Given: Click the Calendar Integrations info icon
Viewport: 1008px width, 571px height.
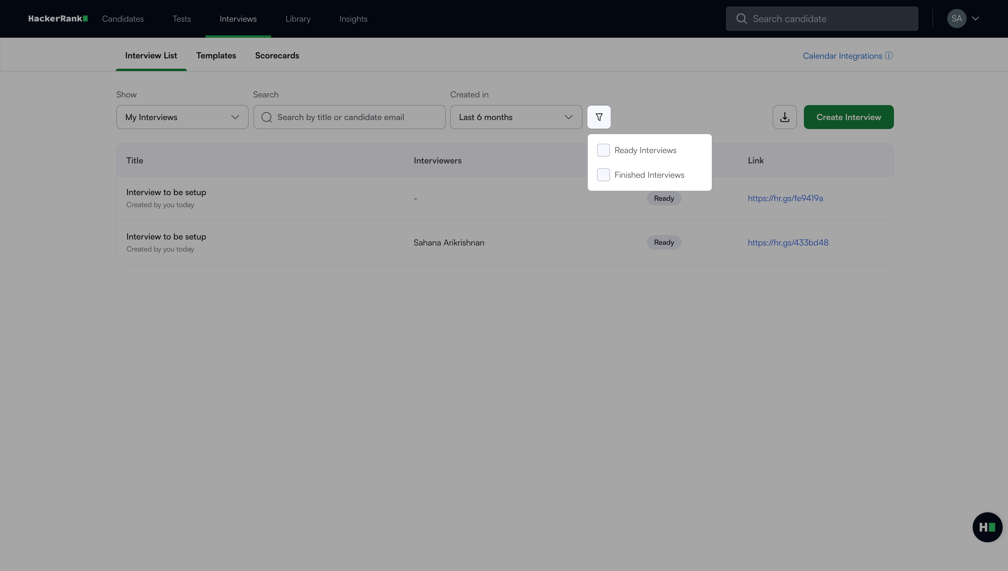Looking at the screenshot, I should [x=889, y=56].
